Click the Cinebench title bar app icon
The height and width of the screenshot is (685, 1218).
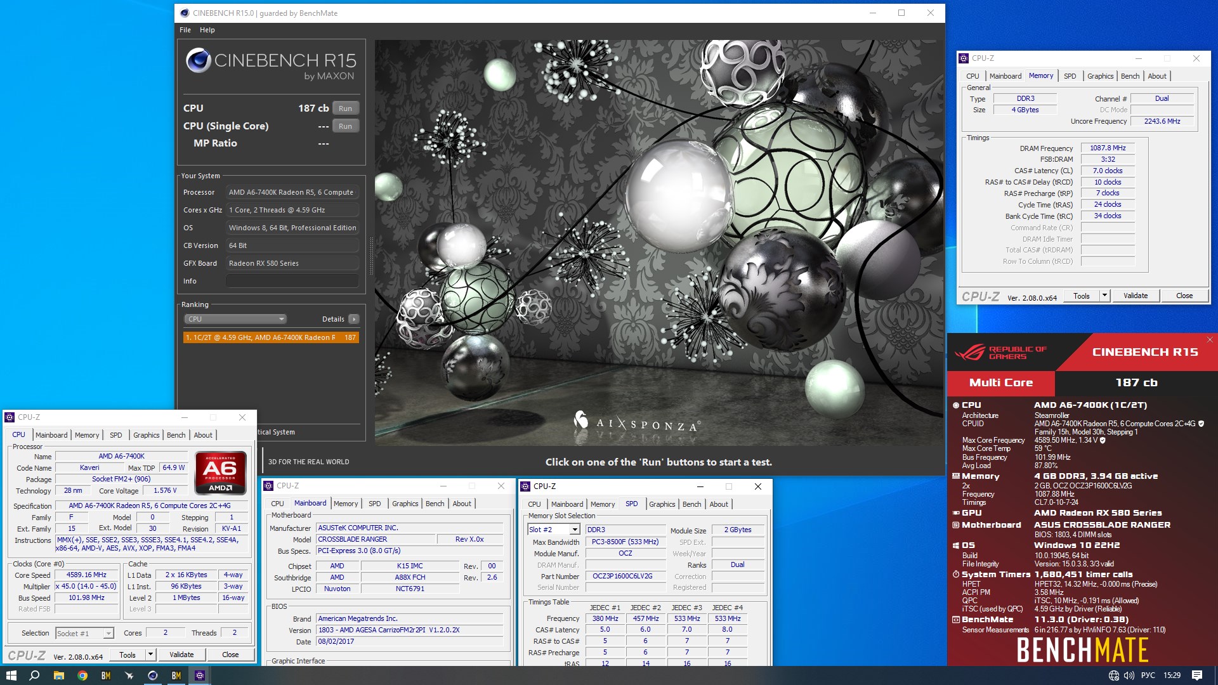[x=185, y=13]
